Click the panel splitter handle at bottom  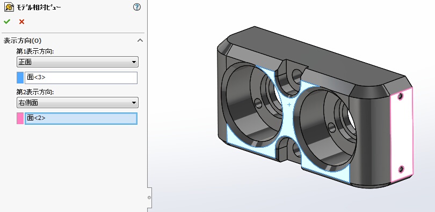pos(149,198)
